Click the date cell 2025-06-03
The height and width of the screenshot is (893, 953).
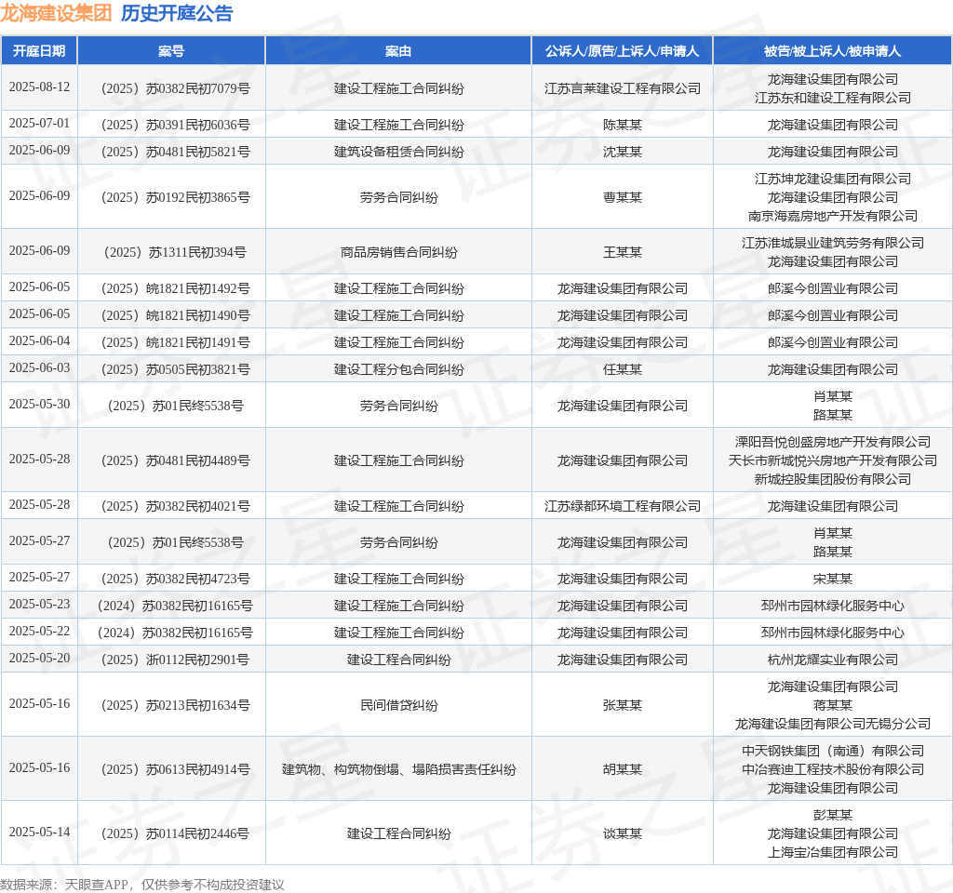(x=39, y=367)
